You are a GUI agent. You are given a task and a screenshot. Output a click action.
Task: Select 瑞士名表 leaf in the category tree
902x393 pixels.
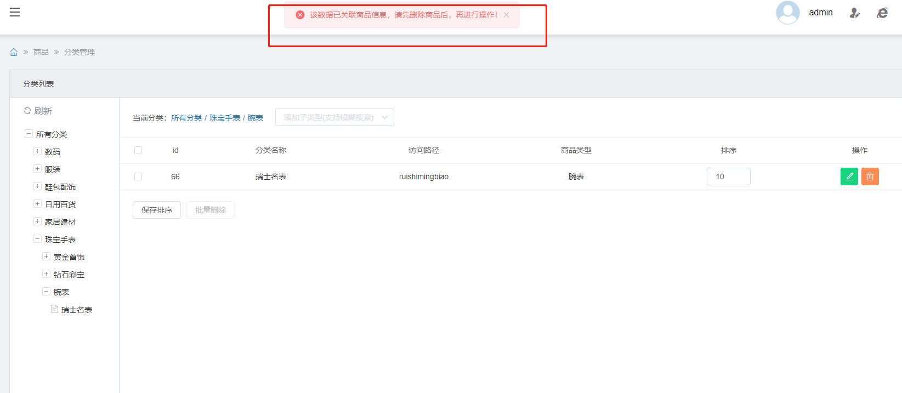tap(77, 310)
